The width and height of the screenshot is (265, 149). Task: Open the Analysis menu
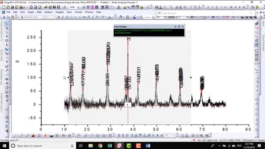click(x=48, y=12)
